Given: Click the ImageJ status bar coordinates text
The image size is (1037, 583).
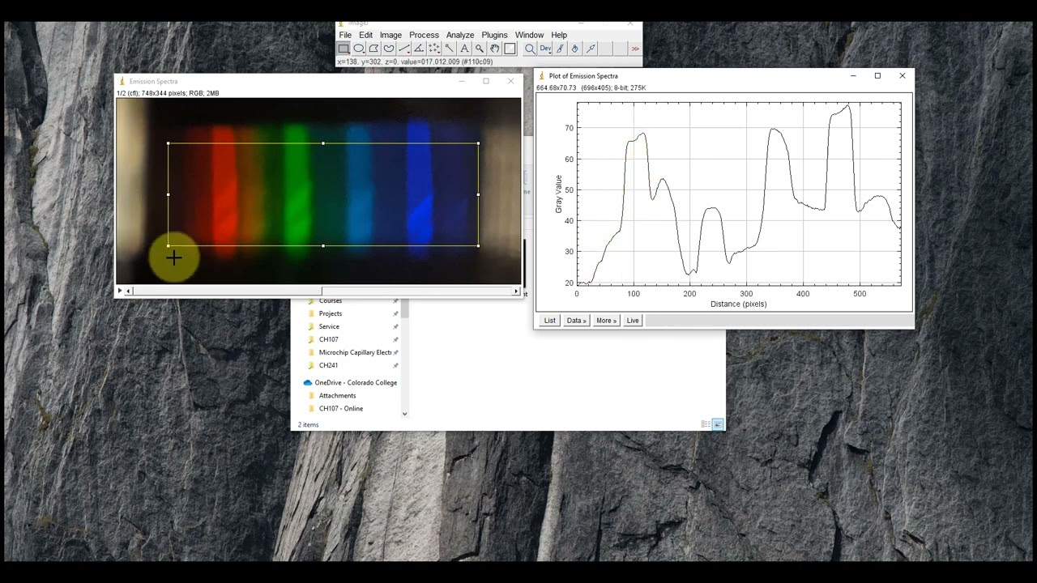Looking at the screenshot, I should pyautogui.click(x=415, y=62).
